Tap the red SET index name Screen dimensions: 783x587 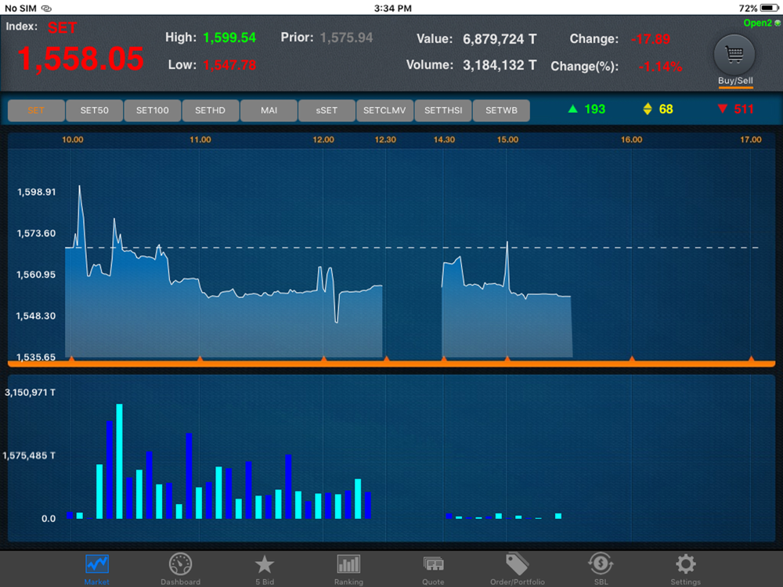(62, 28)
